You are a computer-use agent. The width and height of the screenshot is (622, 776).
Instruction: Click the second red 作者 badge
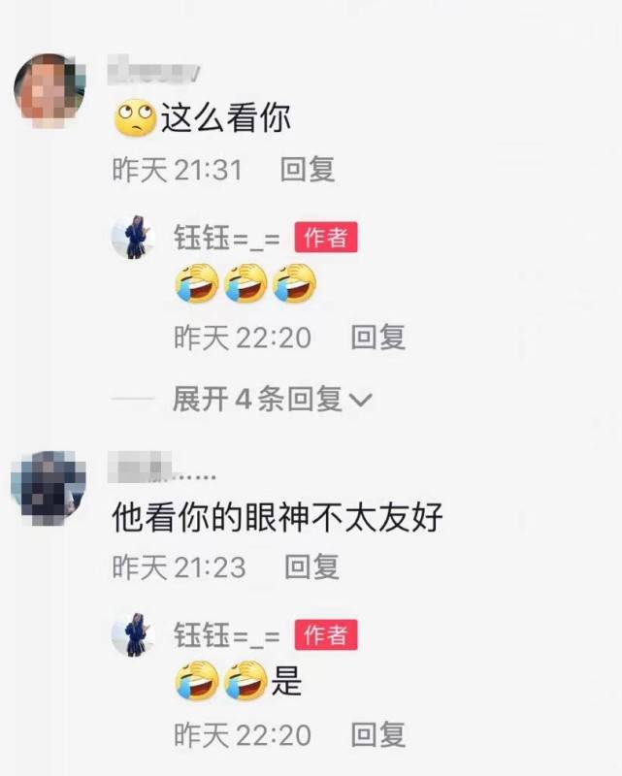click(x=326, y=634)
